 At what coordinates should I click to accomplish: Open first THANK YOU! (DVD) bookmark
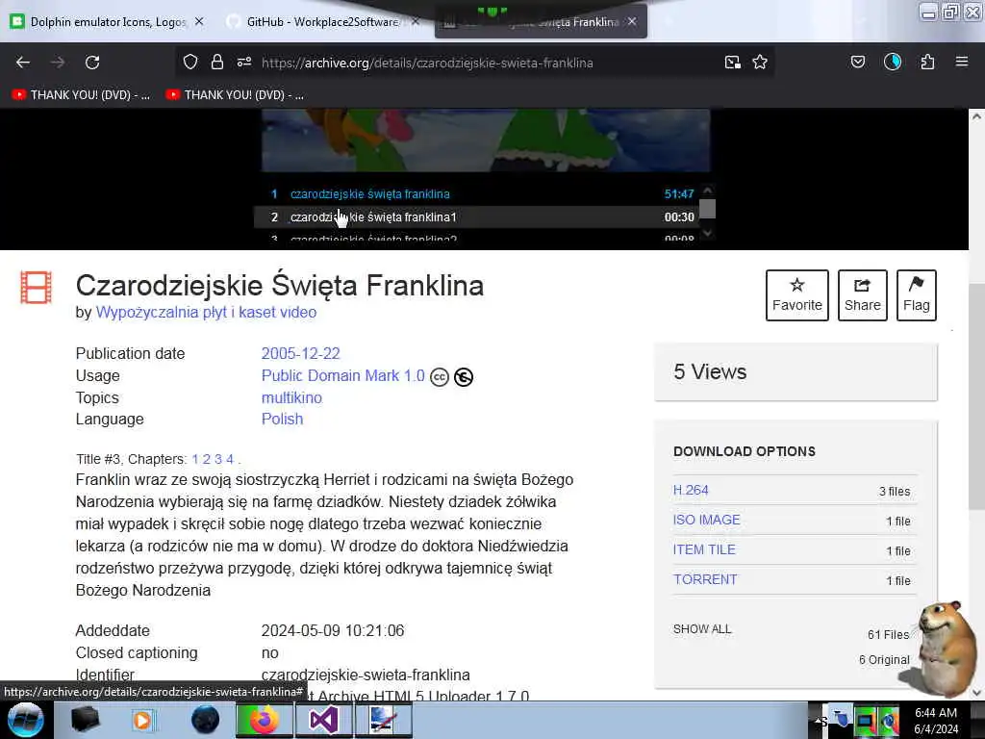(x=81, y=95)
